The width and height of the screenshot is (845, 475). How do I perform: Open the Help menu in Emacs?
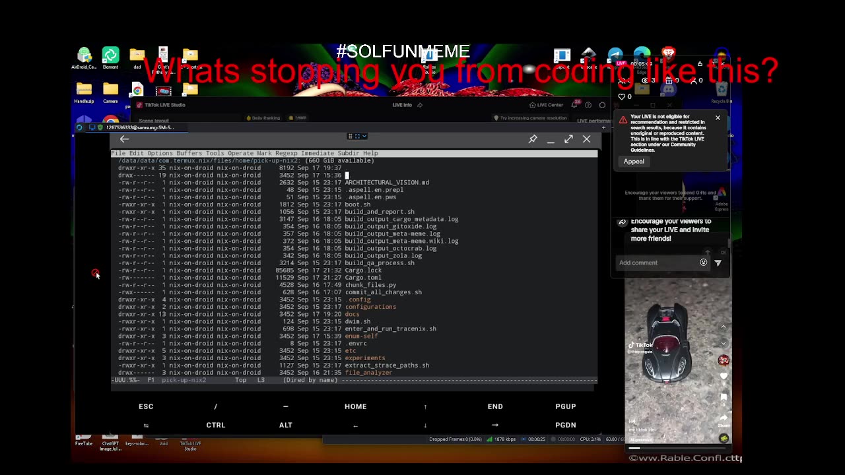[370, 153]
